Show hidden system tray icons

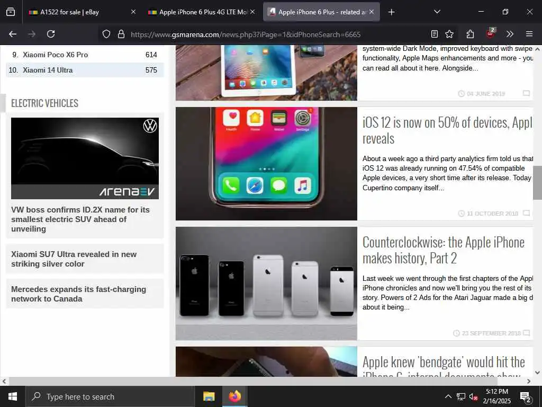click(448, 396)
